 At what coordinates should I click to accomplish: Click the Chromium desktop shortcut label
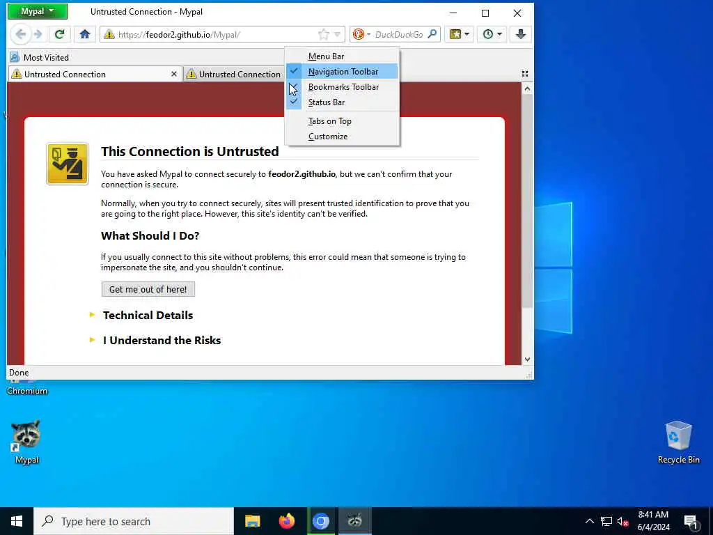pyautogui.click(x=27, y=391)
